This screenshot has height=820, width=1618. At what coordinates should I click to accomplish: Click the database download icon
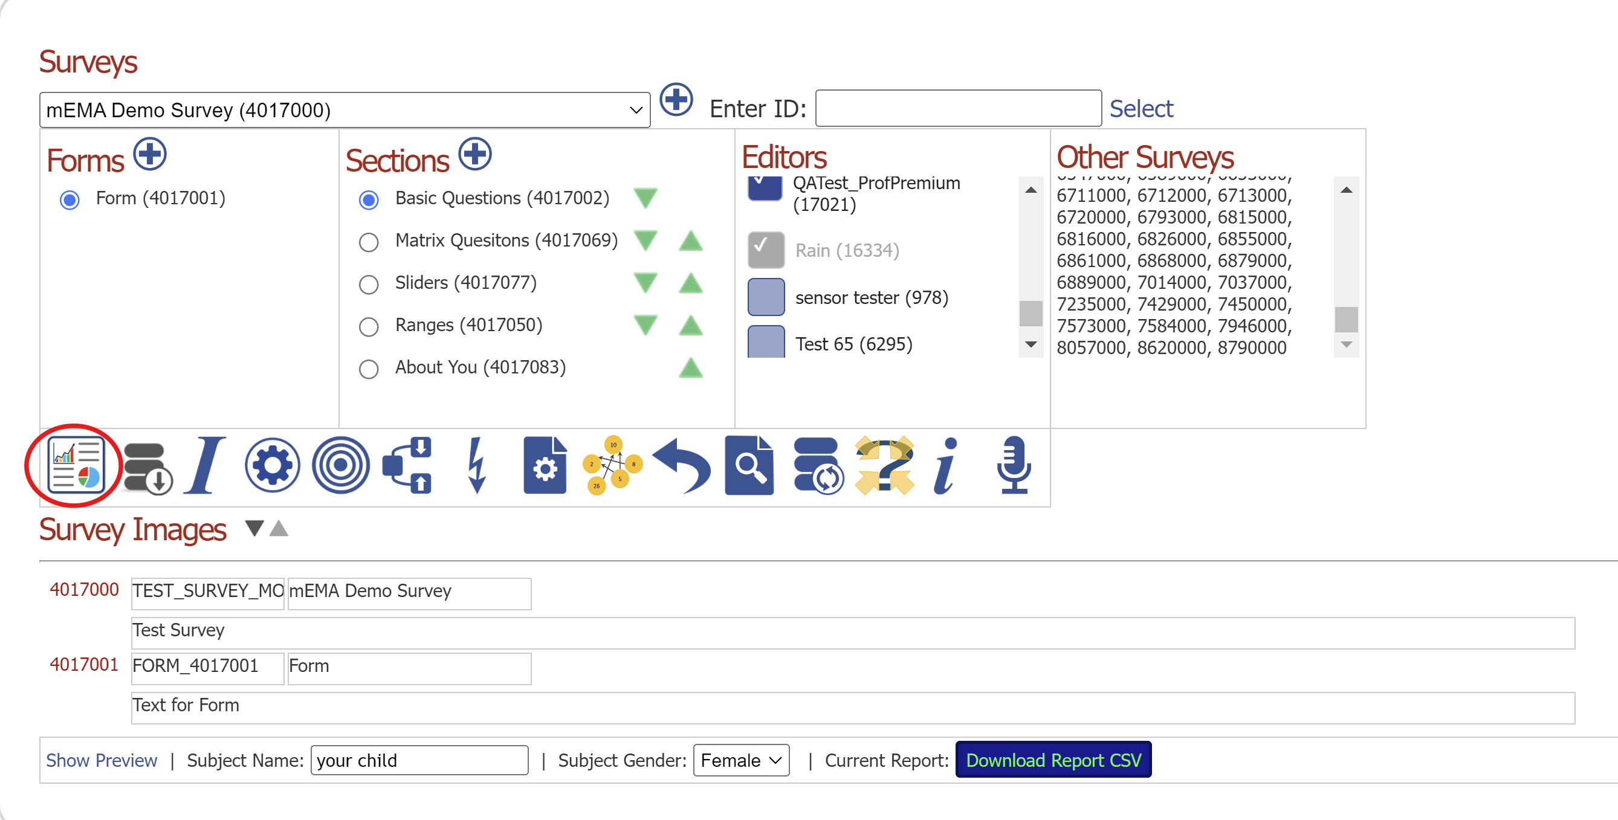(147, 466)
